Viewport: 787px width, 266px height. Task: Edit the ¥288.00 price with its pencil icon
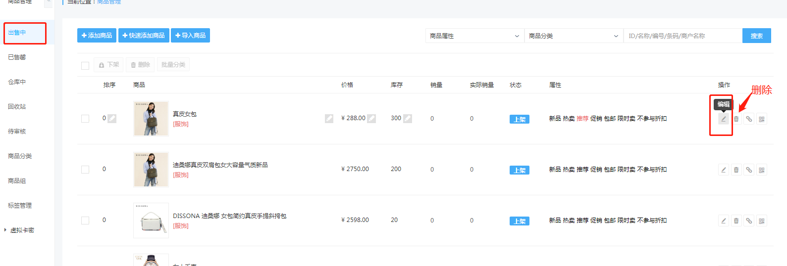point(371,119)
